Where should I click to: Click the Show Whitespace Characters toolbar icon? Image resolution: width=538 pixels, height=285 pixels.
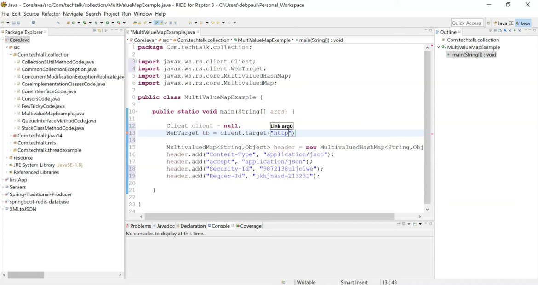[x=175, y=23]
